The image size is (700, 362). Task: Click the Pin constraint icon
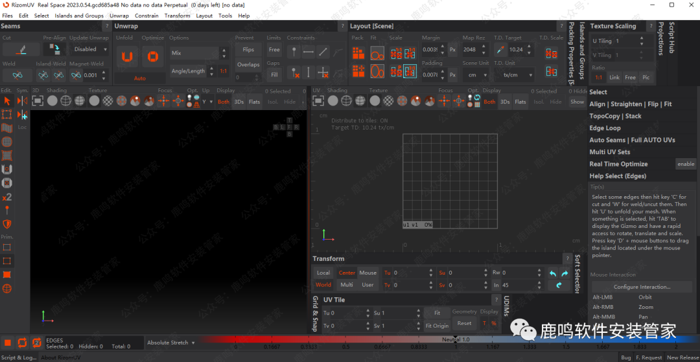(x=294, y=51)
